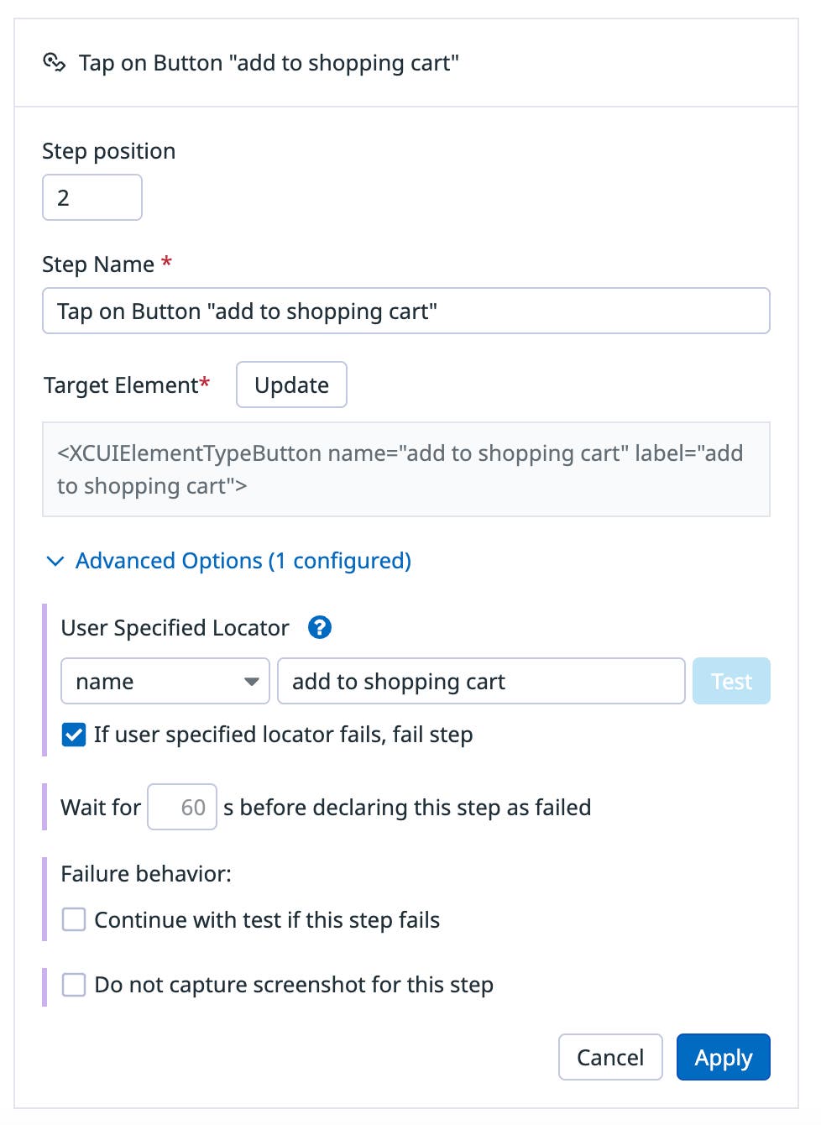821x1125 pixels.
Task: Click the Target Element XCUIElementTypeButton text area
Action: pyautogui.click(x=406, y=469)
